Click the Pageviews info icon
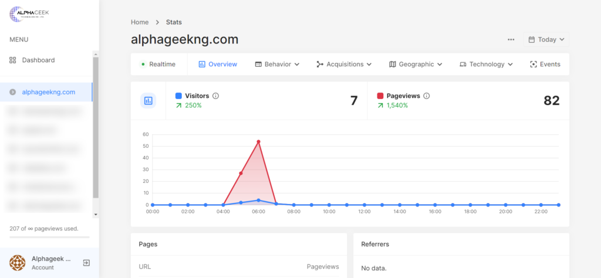The height and width of the screenshot is (278, 601). click(427, 96)
